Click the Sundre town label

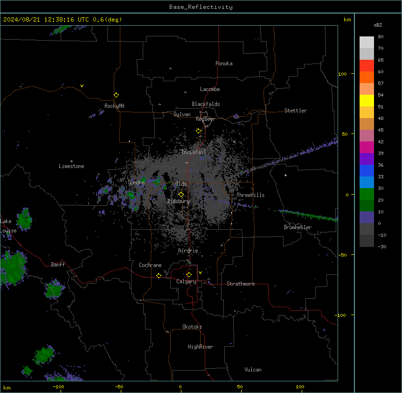tap(136, 182)
